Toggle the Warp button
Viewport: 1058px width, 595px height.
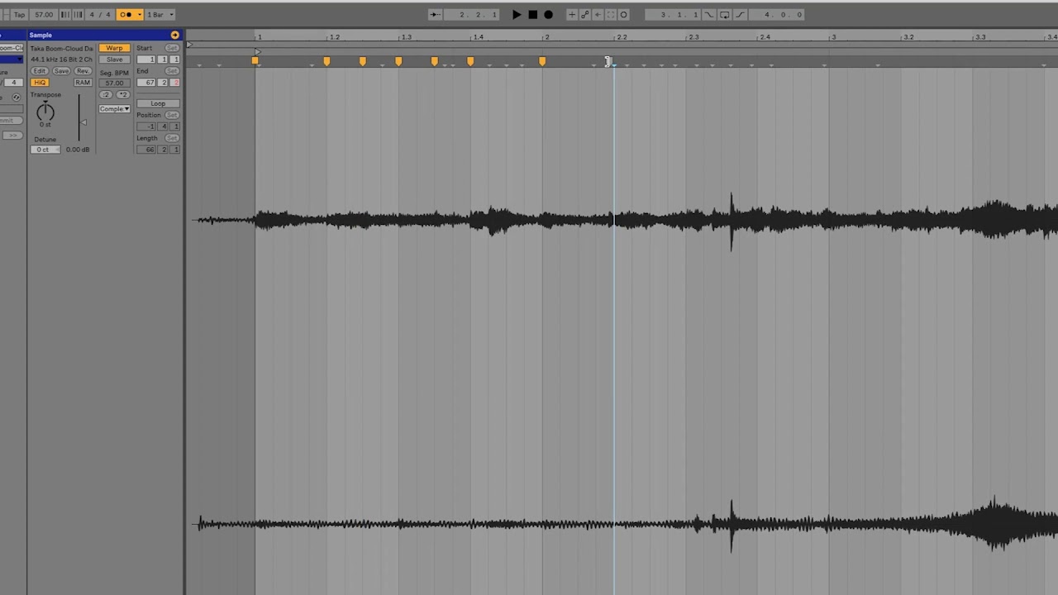click(114, 48)
